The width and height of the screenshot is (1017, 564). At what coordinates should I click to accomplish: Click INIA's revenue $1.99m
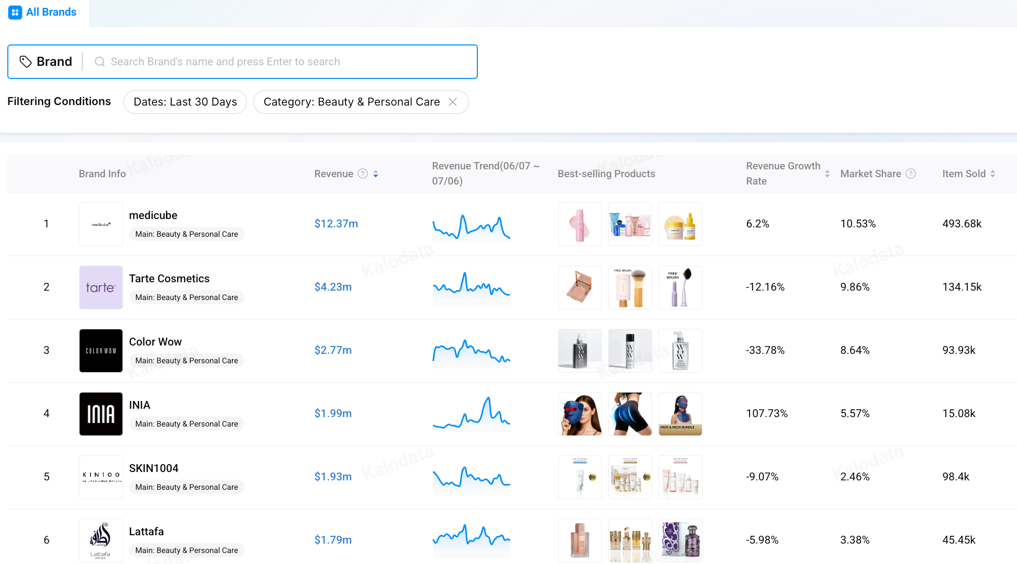333,413
